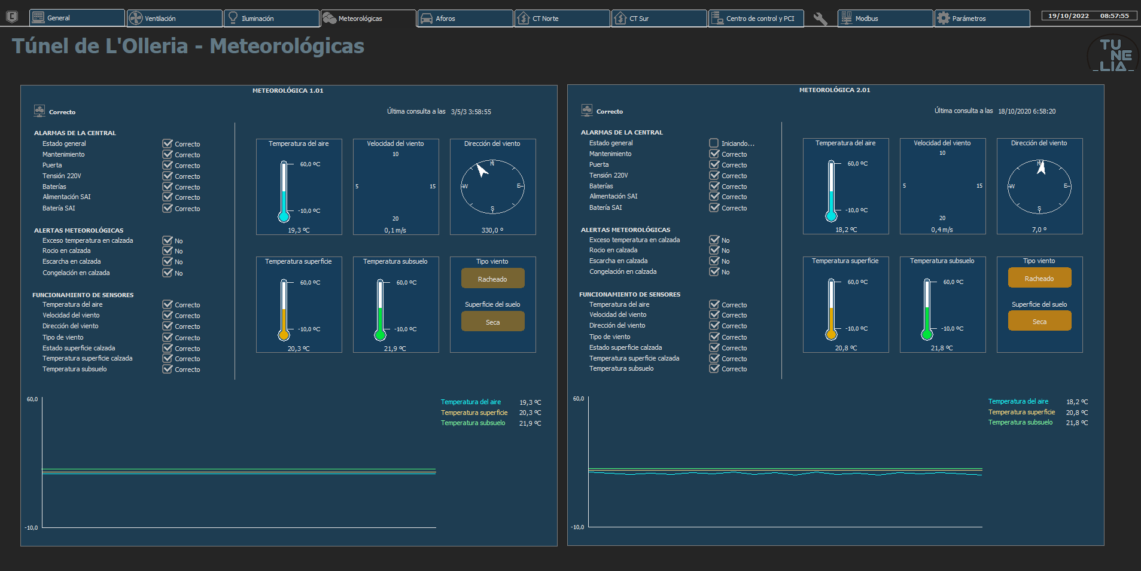Click the Aforos car icon
This screenshot has width=1141, height=571.
427,19
